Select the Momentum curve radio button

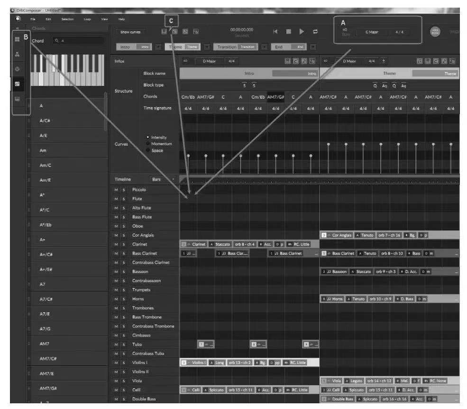click(148, 144)
